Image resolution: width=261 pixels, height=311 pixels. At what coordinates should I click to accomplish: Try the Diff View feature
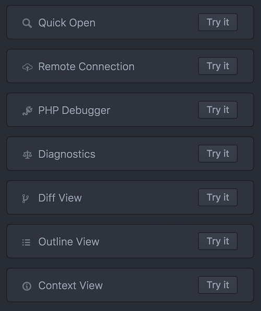[218, 197]
